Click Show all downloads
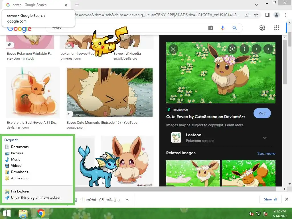Viewport: 292px width, 219px height. (270, 199)
